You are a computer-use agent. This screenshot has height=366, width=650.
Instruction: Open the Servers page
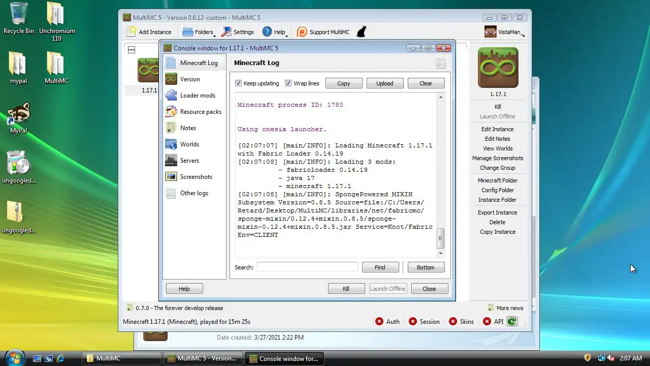click(194, 161)
